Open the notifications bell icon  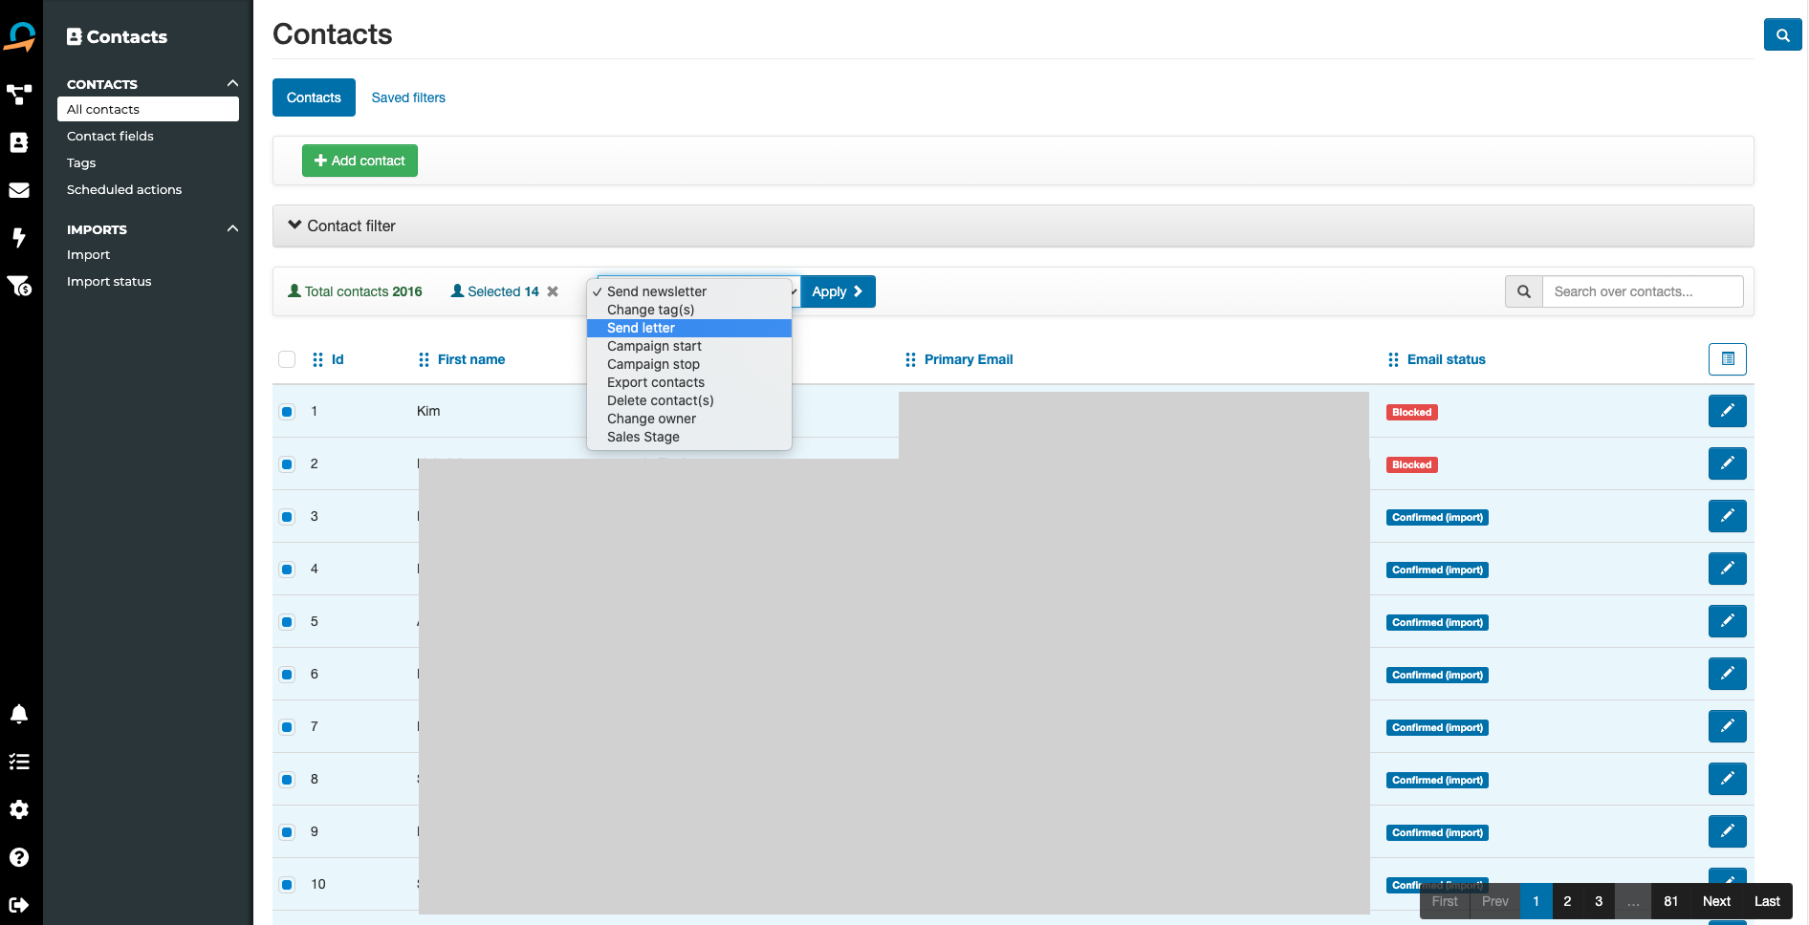tap(19, 714)
